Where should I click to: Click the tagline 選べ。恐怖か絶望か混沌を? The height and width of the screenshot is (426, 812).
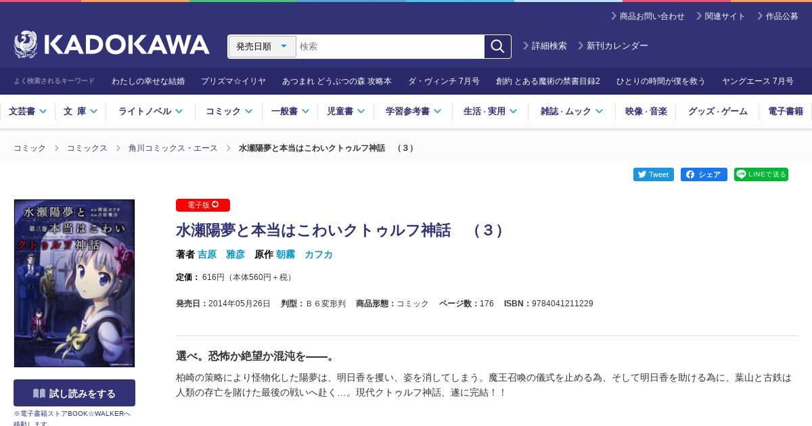tap(256, 356)
